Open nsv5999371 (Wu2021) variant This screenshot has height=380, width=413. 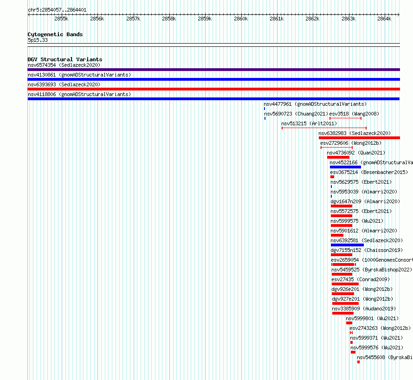[x=376, y=338]
